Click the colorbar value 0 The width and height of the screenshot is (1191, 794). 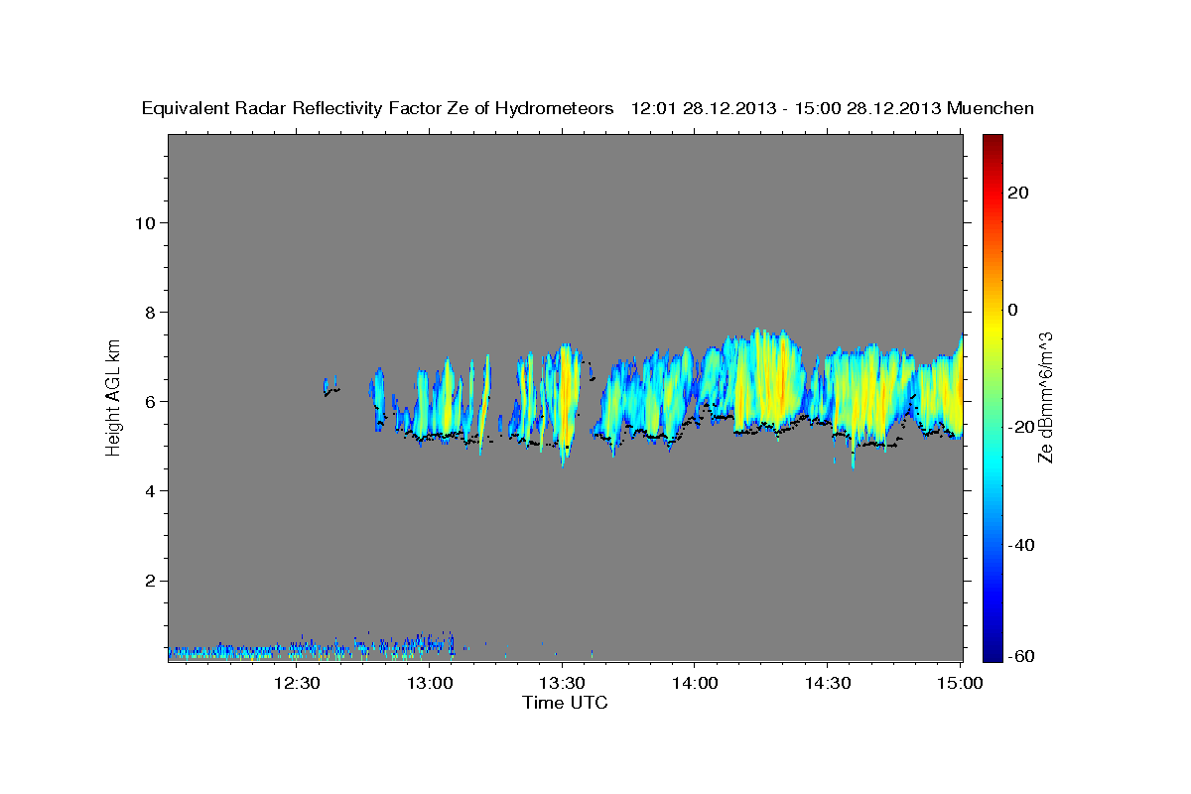coord(1011,310)
